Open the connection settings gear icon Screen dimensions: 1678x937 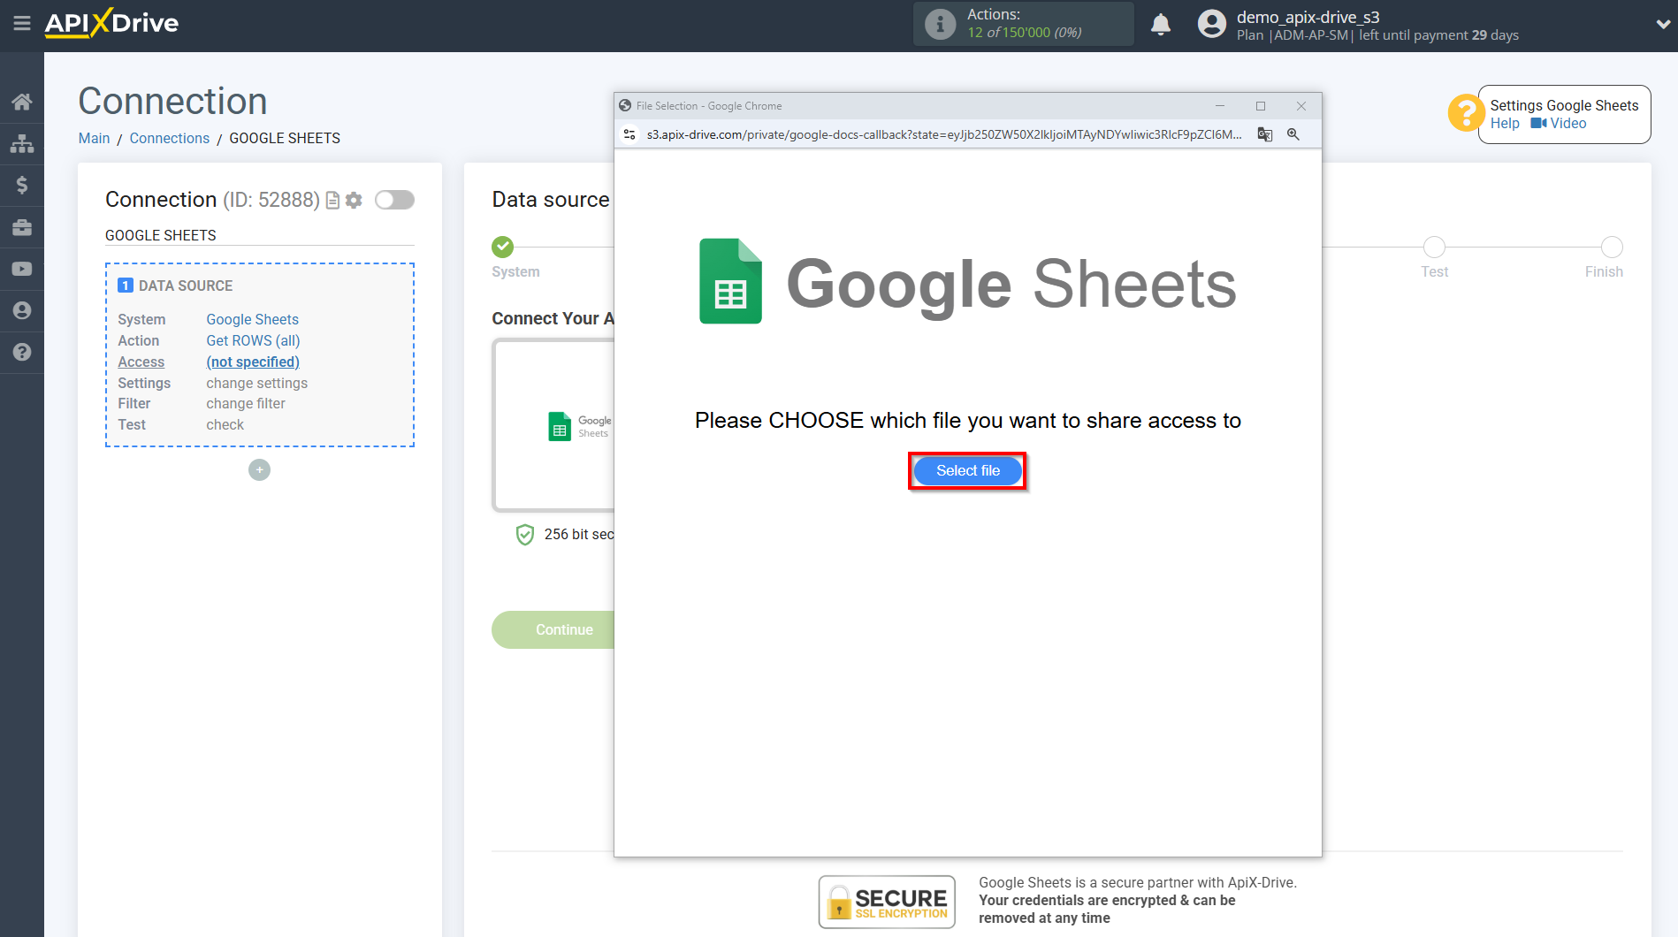(x=354, y=200)
